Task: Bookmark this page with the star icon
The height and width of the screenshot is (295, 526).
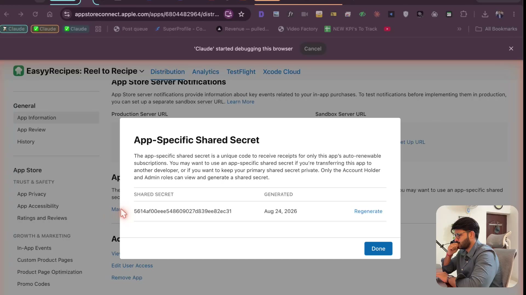Action: 241,14
